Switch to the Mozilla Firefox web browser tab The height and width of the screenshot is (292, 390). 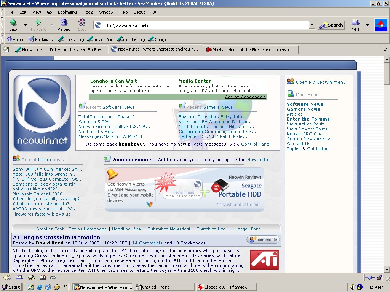(x=251, y=49)
